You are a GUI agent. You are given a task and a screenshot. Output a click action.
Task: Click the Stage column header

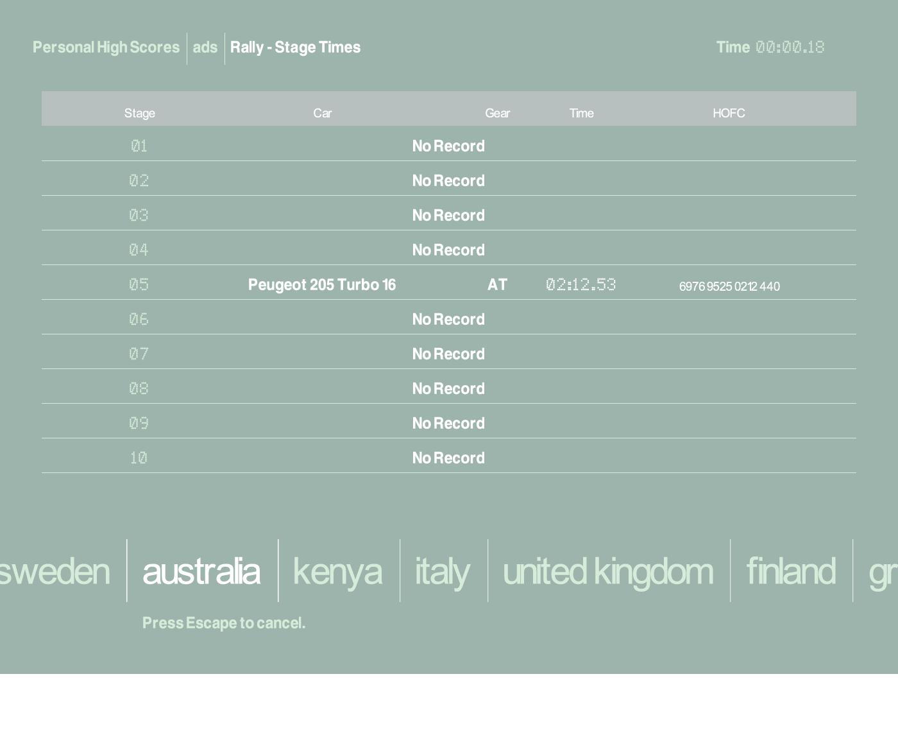(x=139, y=113)
